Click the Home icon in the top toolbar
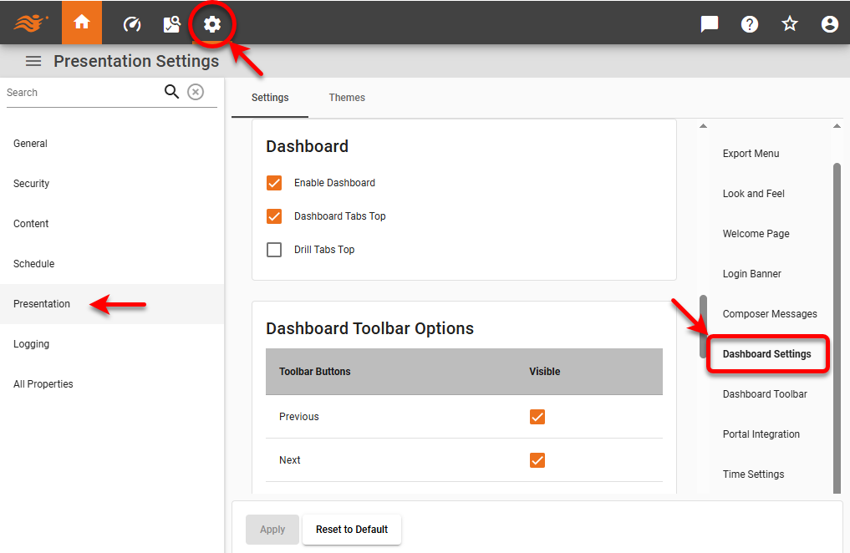850x553 pixels. coord(81,23)
